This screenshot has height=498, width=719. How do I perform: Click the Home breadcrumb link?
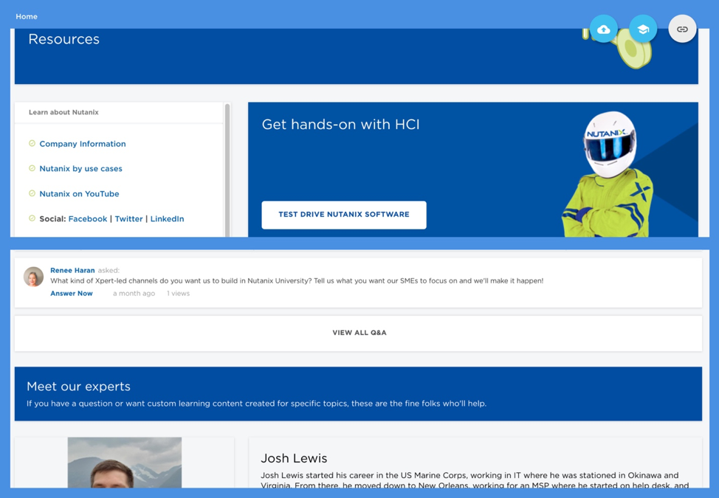pyautogui.click(x=27, y=16)
